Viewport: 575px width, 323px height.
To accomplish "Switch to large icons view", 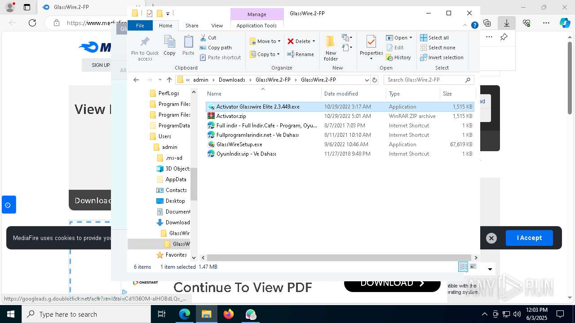I will 473,267.
